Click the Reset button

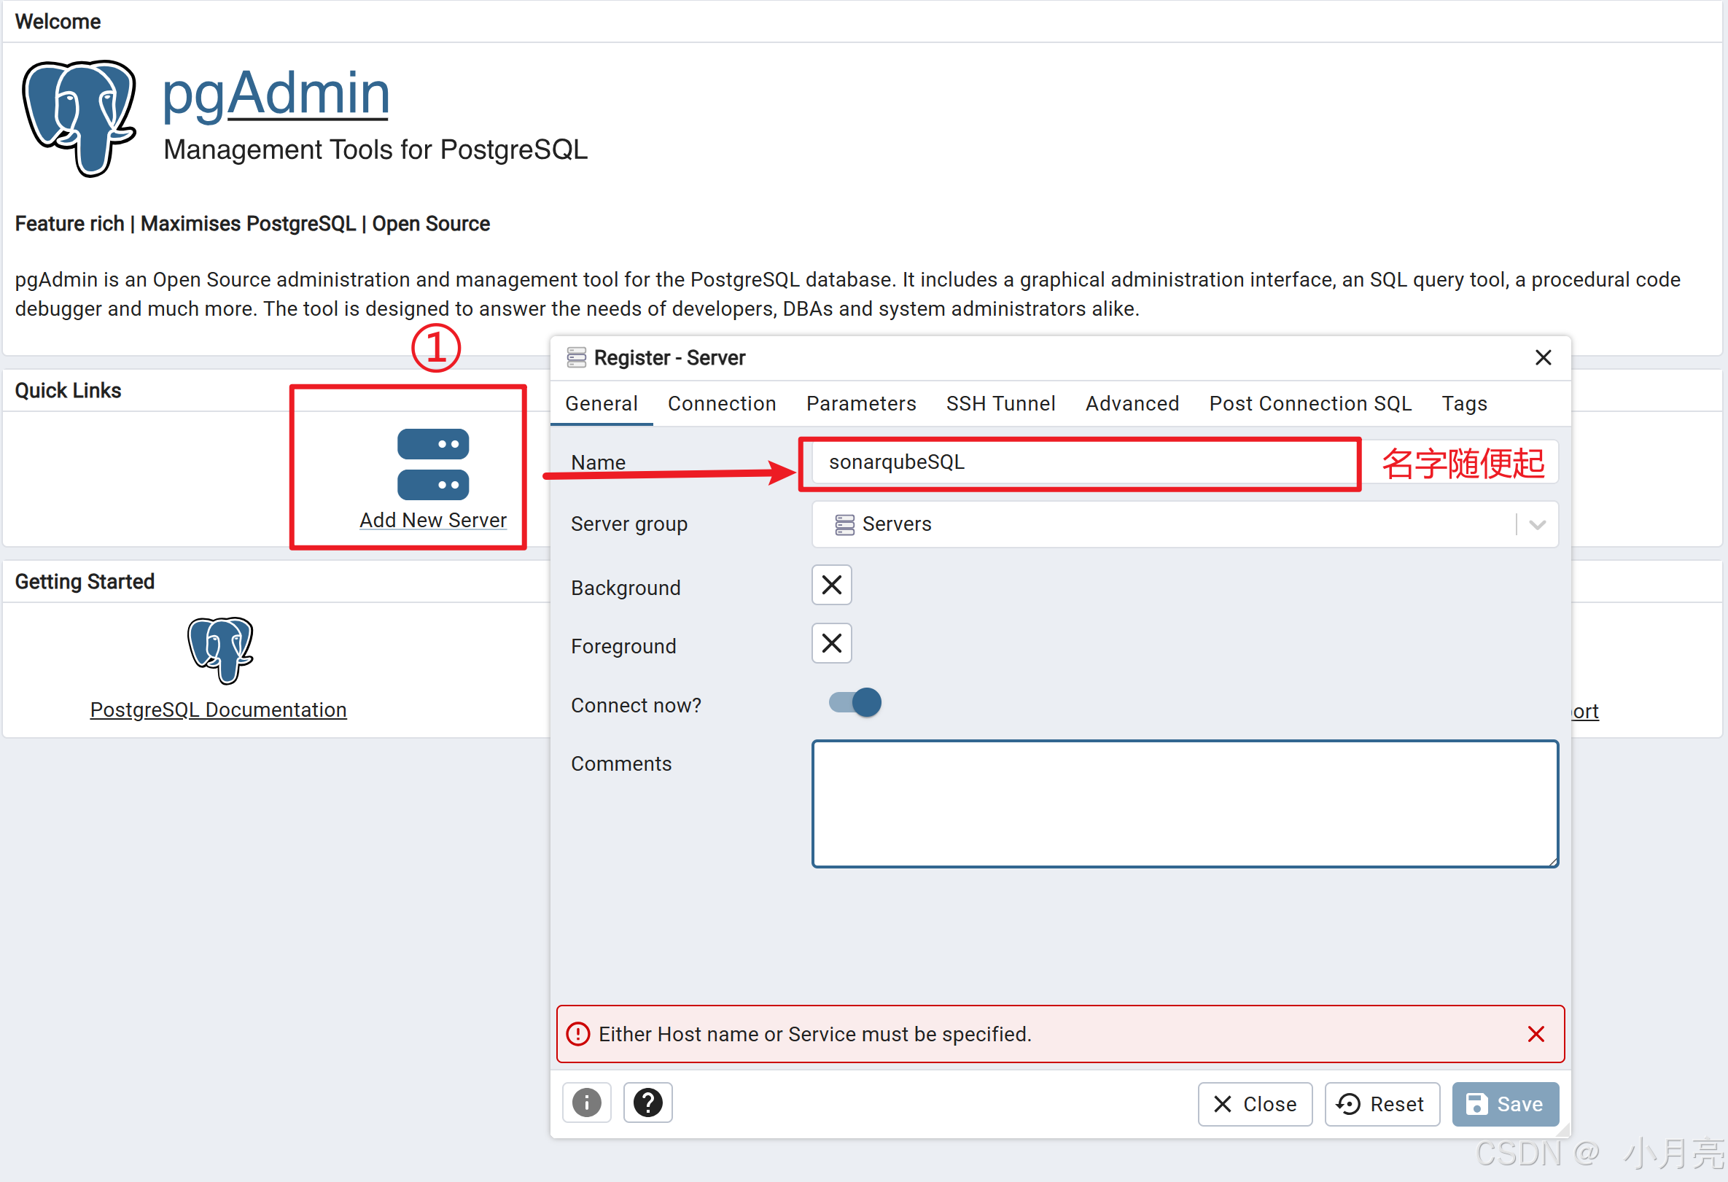[1382, 1104]
